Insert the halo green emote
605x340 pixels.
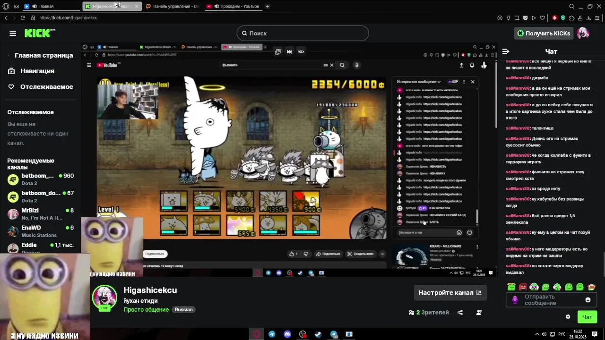tap(511, 287)
